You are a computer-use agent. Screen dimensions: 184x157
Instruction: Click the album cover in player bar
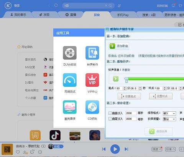pos(7,149)
